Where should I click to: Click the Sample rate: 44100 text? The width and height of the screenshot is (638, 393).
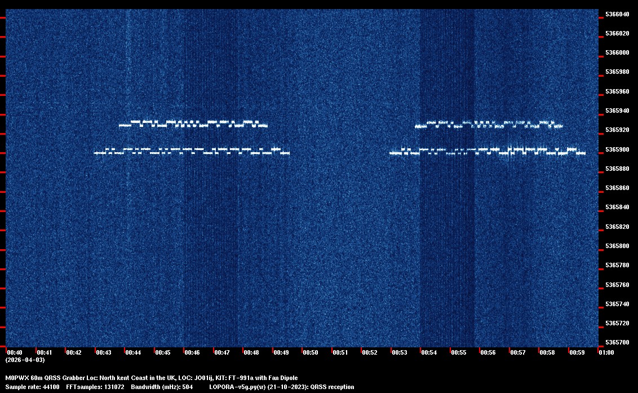[x=32, y=387]
